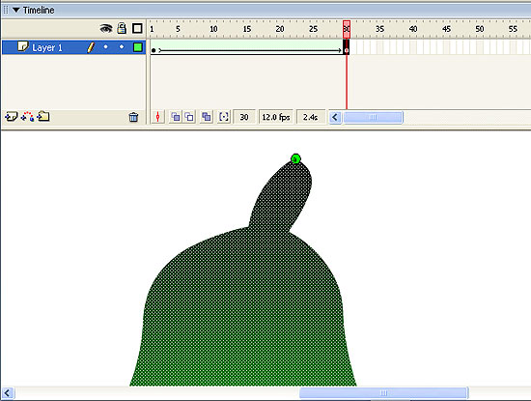Image resolution: width=531 pixels, height=401 pixels.
Task: Click timeline scroll left arrow
Action: tap(335, 117)
